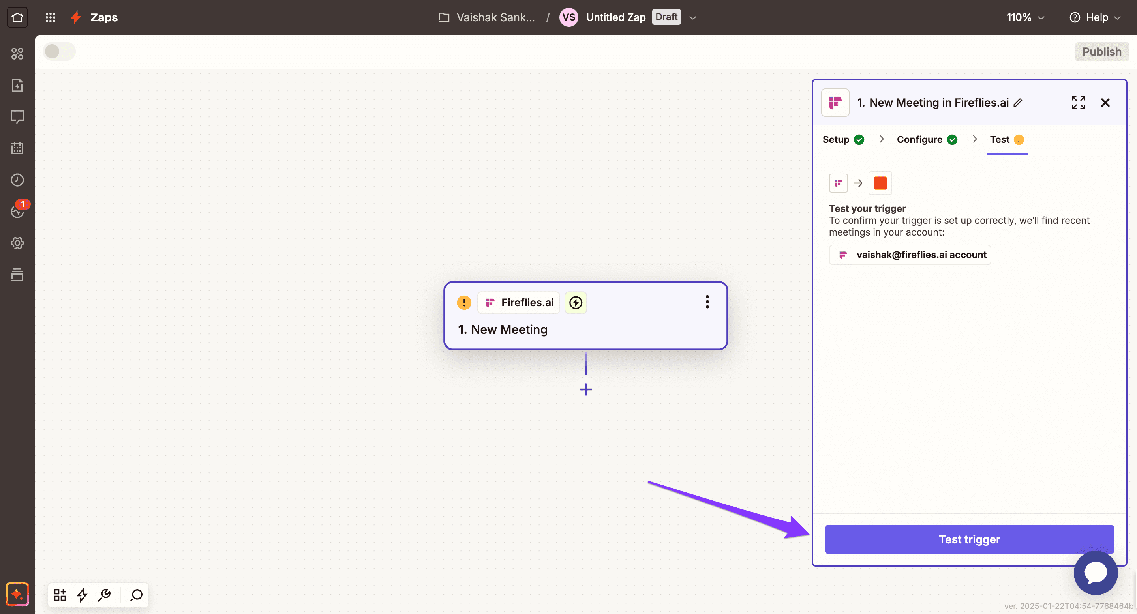Open the 110% zoom level dropdown

1025,17
